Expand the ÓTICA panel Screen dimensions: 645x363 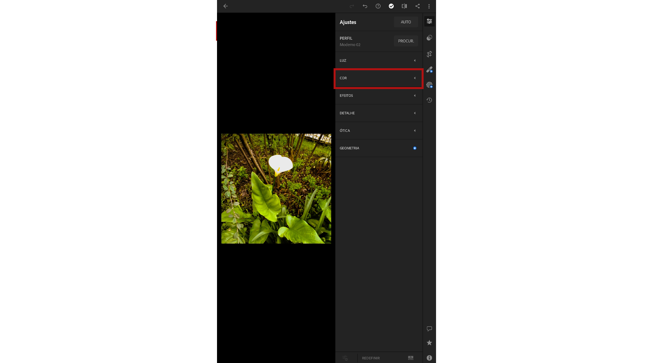coord(379,130)
